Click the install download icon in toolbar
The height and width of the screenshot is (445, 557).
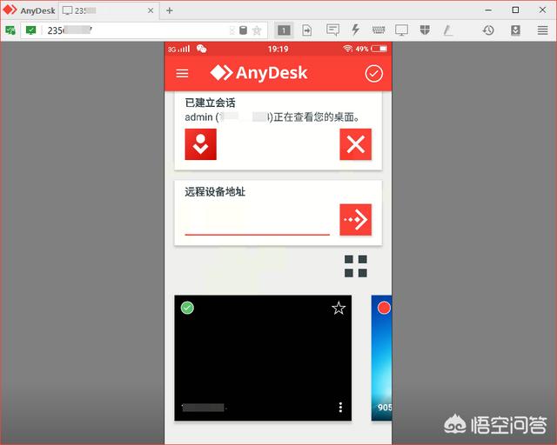[515, 30]
